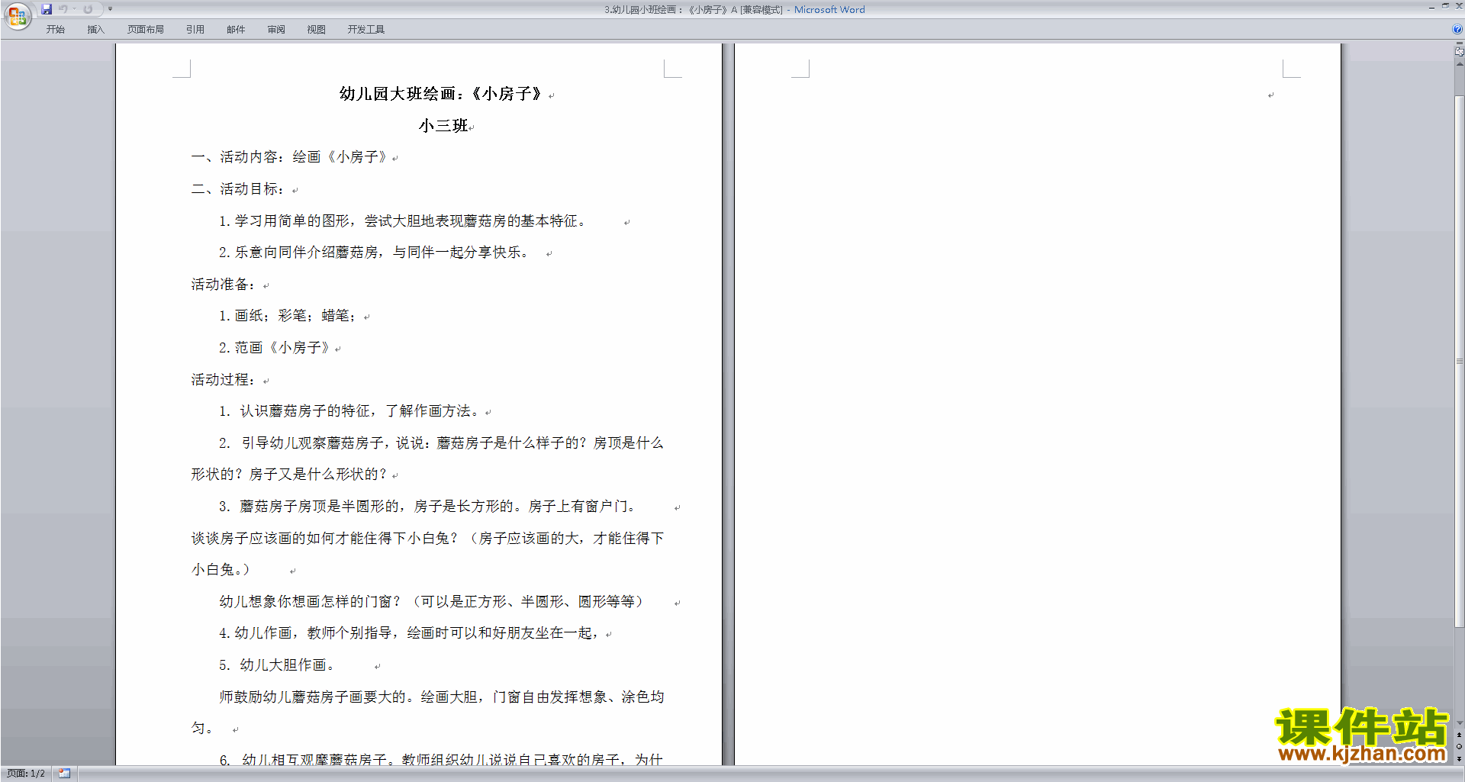
Task: Open the 页面布局 ribbon tab
Action: pos(146,30)
